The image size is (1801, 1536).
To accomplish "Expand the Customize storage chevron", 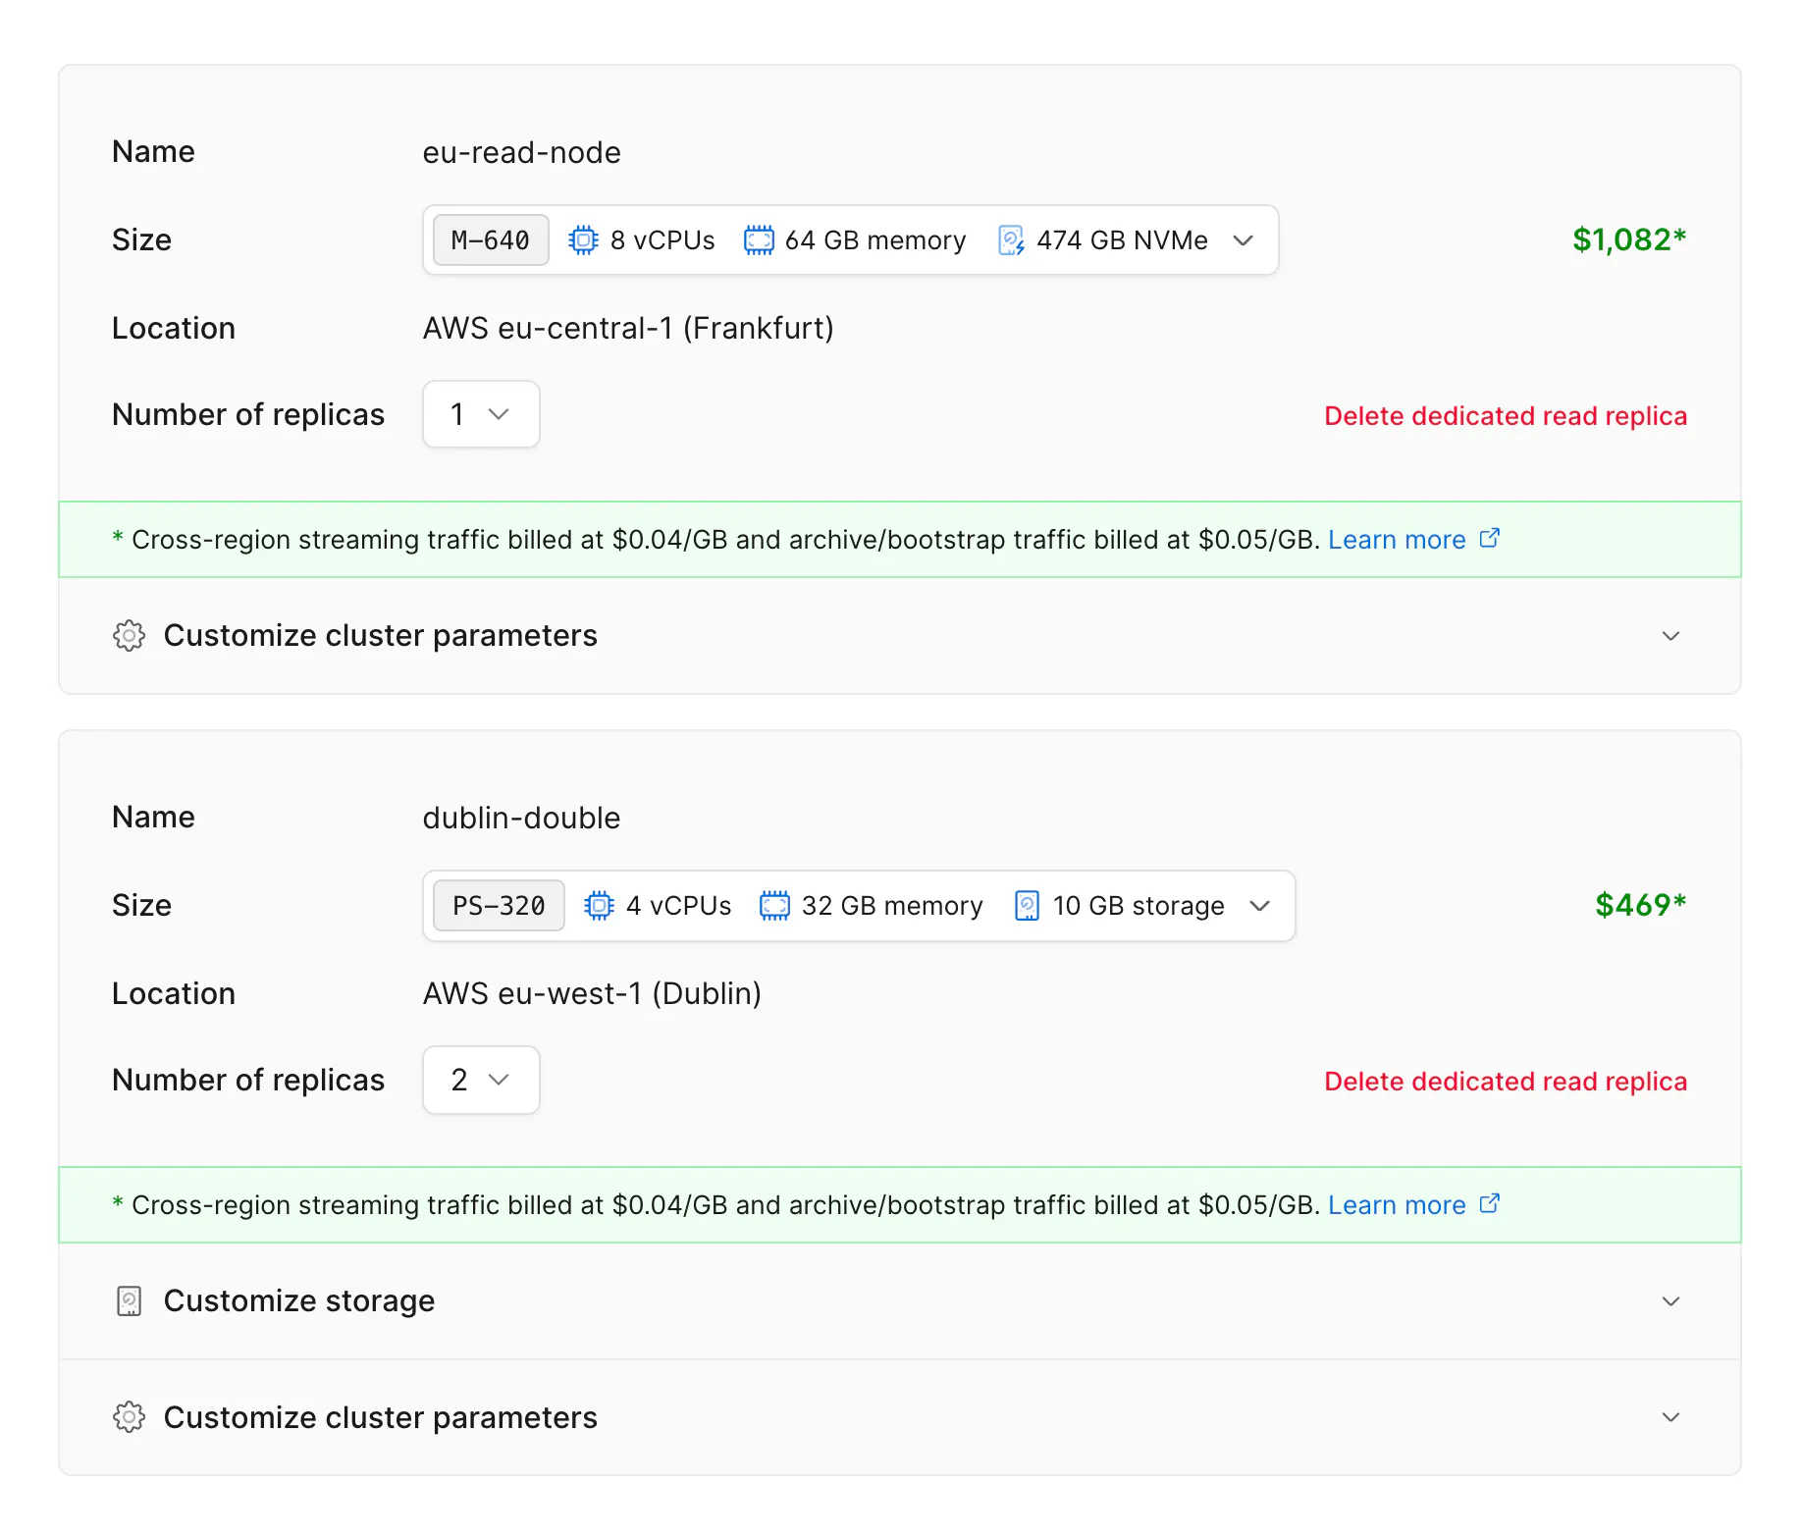I will (1670, 1301).
